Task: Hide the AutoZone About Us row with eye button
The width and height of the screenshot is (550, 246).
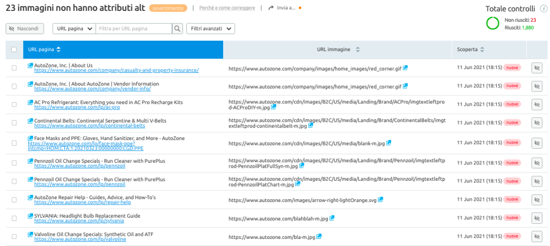Action: (x=537, y=68)
